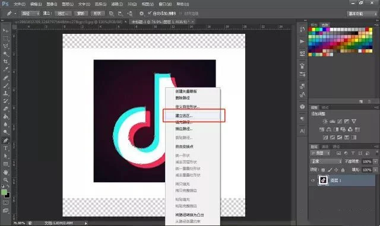
Task: Add a Vibrance triangle adjustment
Action: (354, 121)
